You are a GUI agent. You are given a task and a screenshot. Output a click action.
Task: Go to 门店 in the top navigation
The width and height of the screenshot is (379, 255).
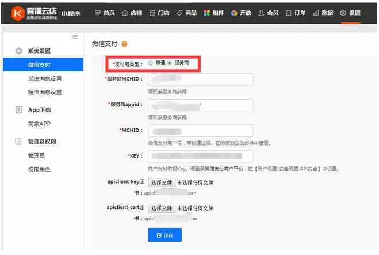[x=164, y=13]
